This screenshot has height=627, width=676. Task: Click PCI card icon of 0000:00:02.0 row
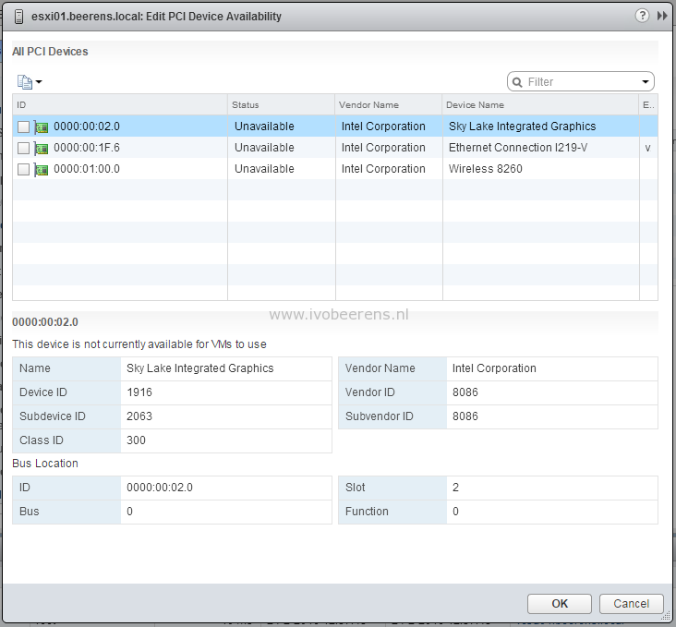click(x=41, y=127)
